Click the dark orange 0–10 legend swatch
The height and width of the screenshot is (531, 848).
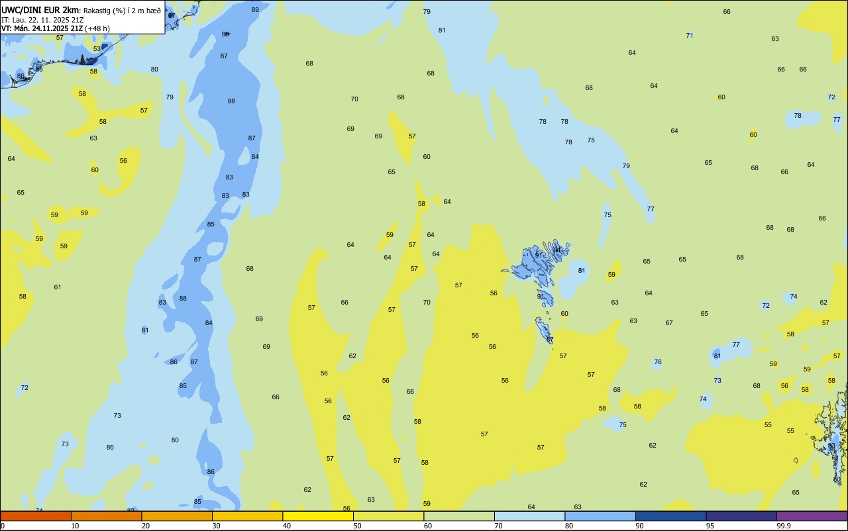point(36,516)
